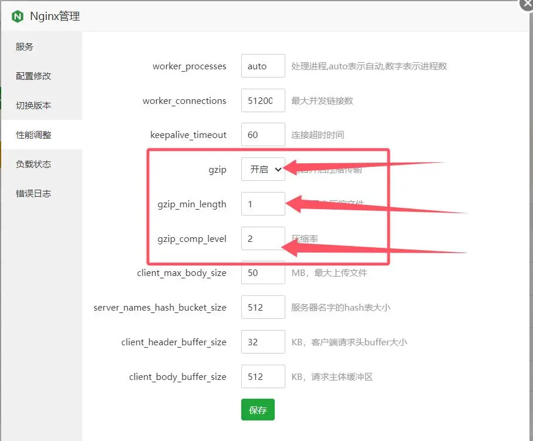Click the keepalive_timeout field with value 60
This screenshot has height=441, width=533.
(x=263, y=134)
